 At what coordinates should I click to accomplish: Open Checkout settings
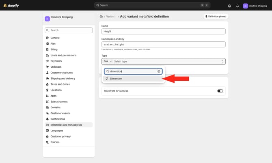(56, 67)
